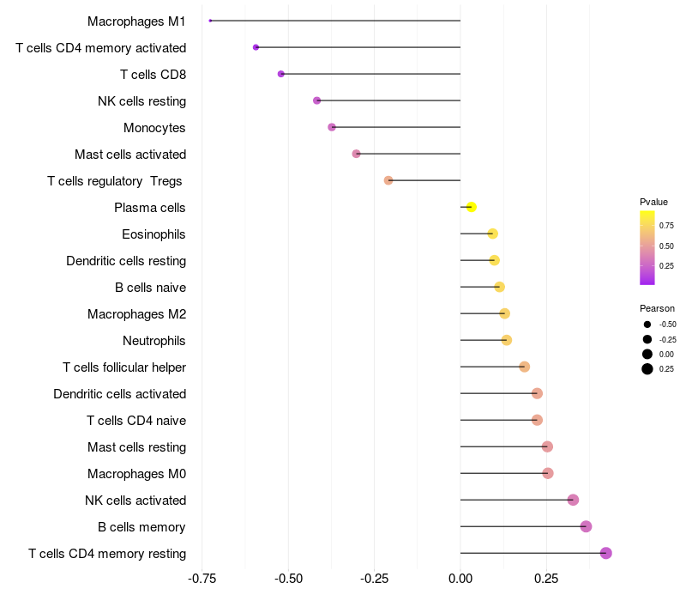Click the Dendritic cells resting label

coord(126,261)
